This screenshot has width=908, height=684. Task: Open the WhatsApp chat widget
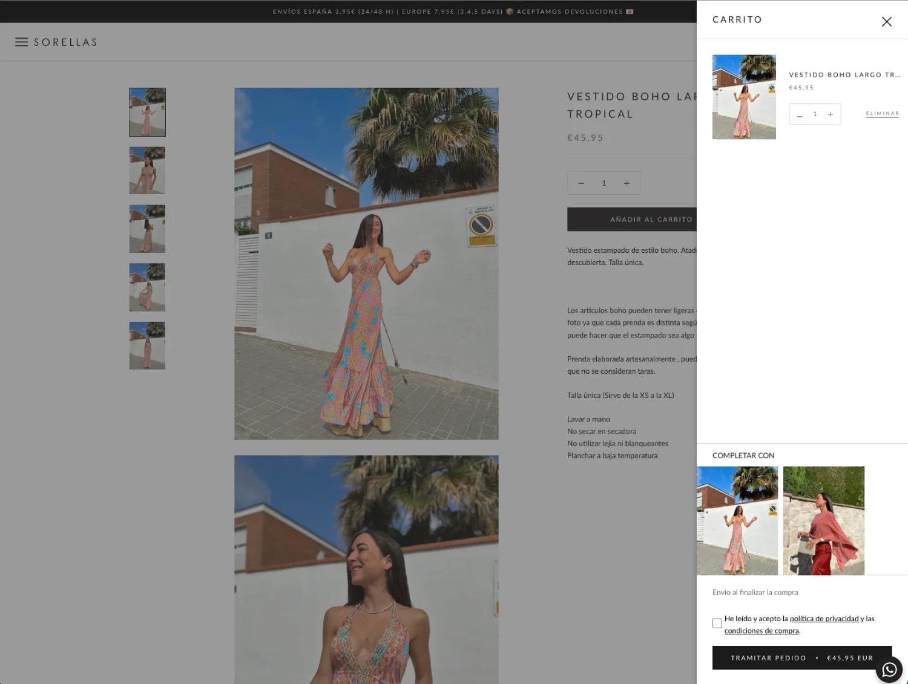(x=889, y=669)
